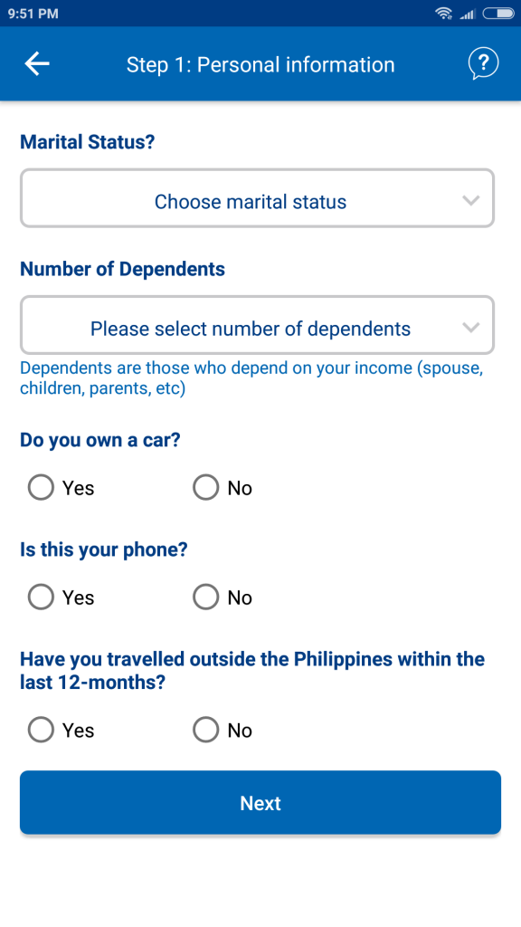Click the marital status chevron arrow
Screen dimensions: 521x927
[470, 200]
